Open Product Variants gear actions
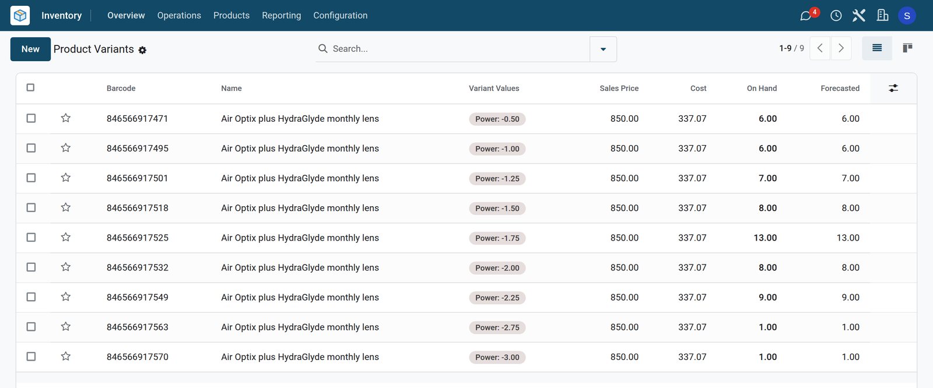This screenshot has width=933, height=388. pos(142,50)
